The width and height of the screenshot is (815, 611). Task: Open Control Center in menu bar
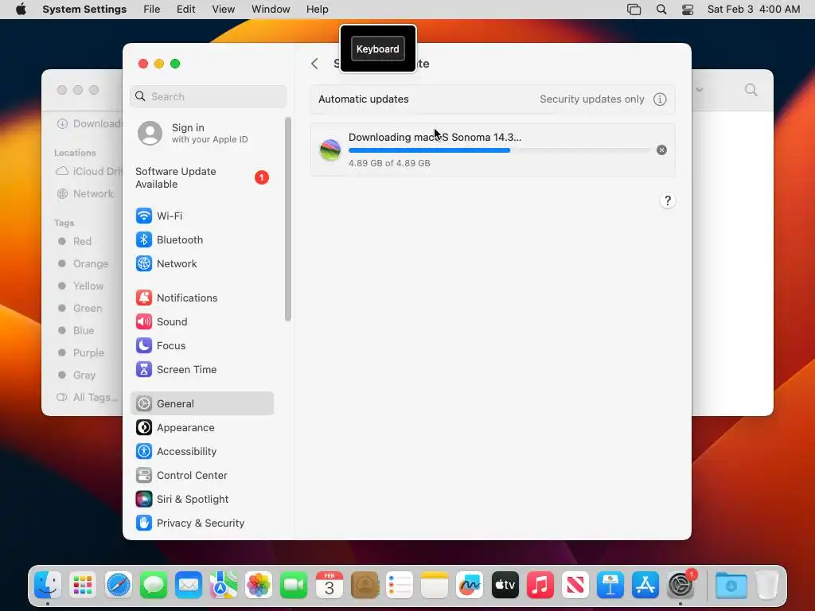coord(688,10)
